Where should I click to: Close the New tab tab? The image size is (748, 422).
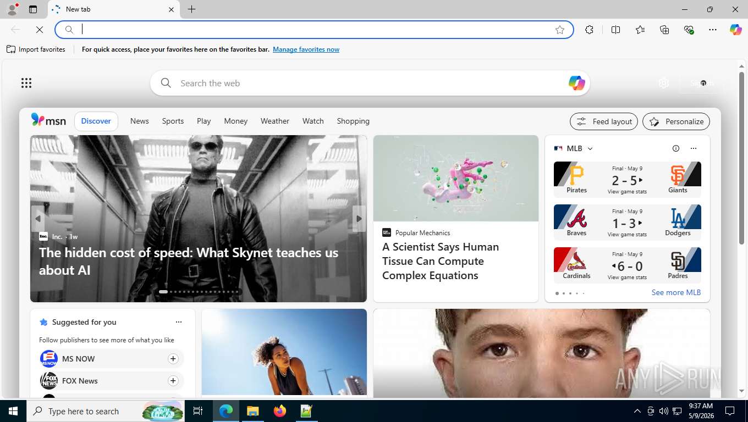coord(171,9)
